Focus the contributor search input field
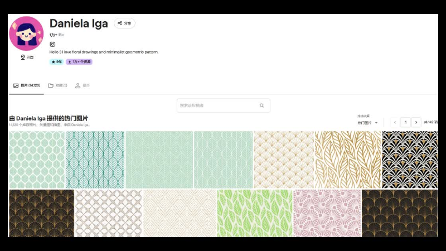Image resolution: width=446 pixels, height=251 pixels. click(224, 105)
